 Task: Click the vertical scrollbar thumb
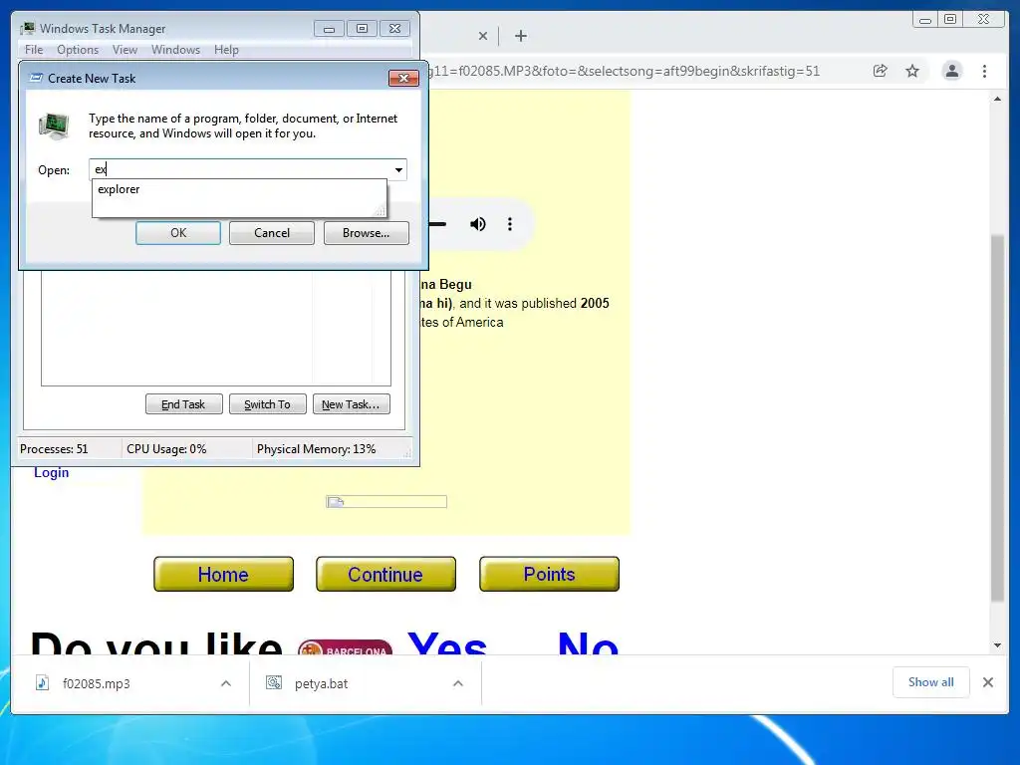click(x=997, y=417)
